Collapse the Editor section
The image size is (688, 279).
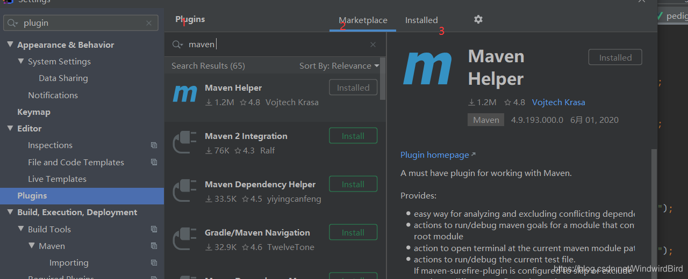(10, 128)
